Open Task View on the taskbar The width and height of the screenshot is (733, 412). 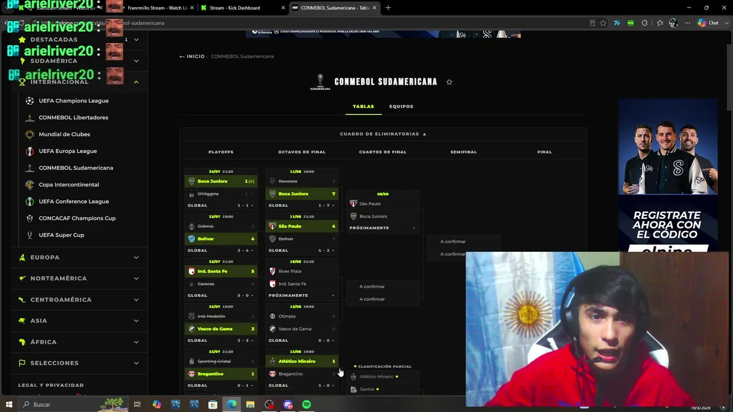tap(137, 405)
